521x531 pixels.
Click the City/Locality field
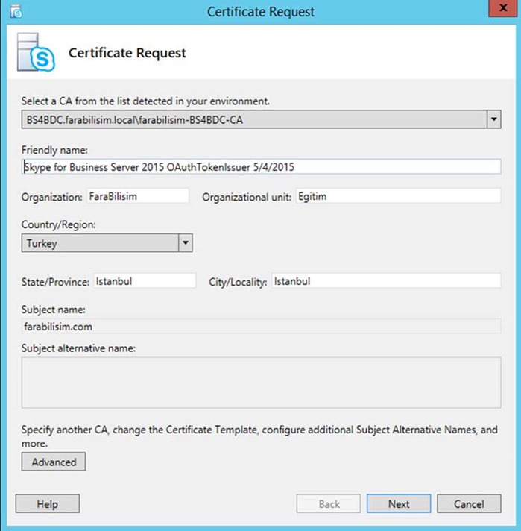[386, 281]
